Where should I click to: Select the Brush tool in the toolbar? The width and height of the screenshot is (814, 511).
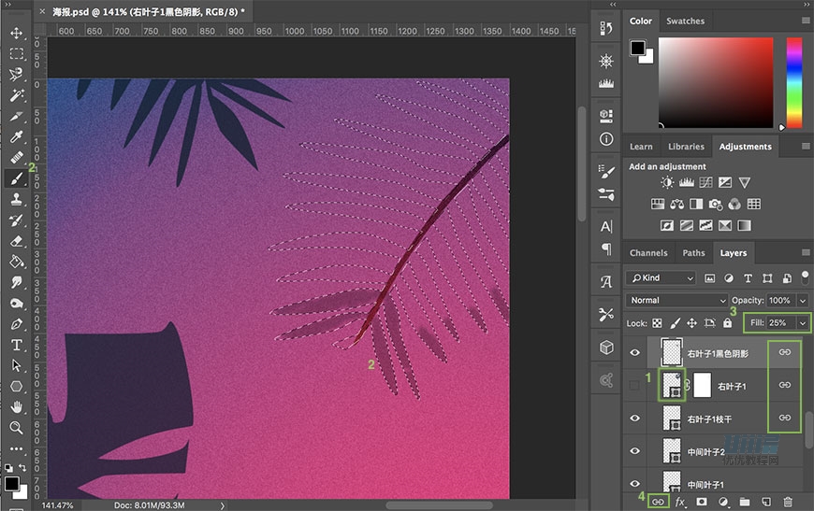pyautogui.click(x=16, y=177)
